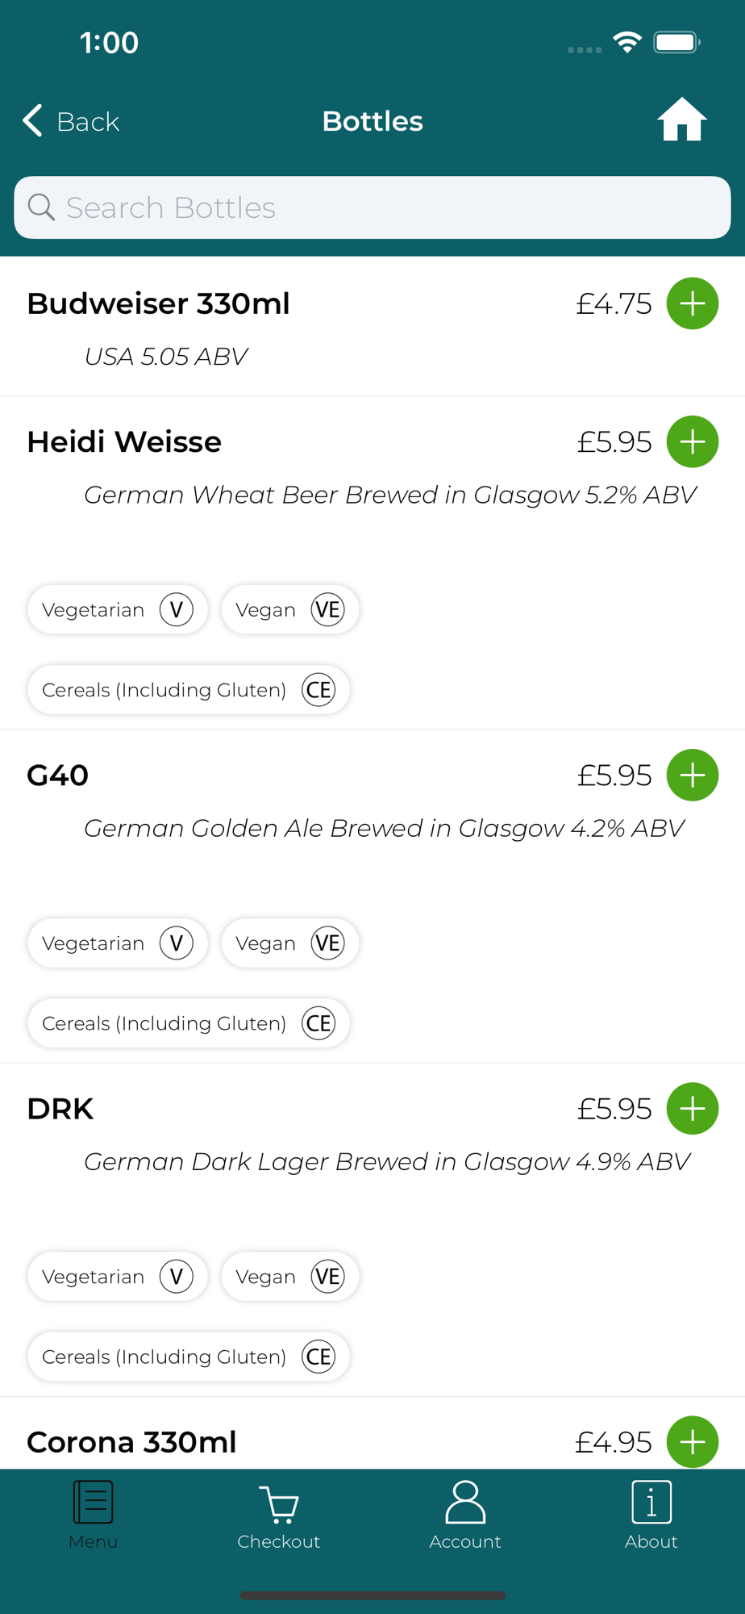The height and width of the screenshot is (1614, 745).
Task: Focus the Search Bottles field
Action: pos(387,207)
